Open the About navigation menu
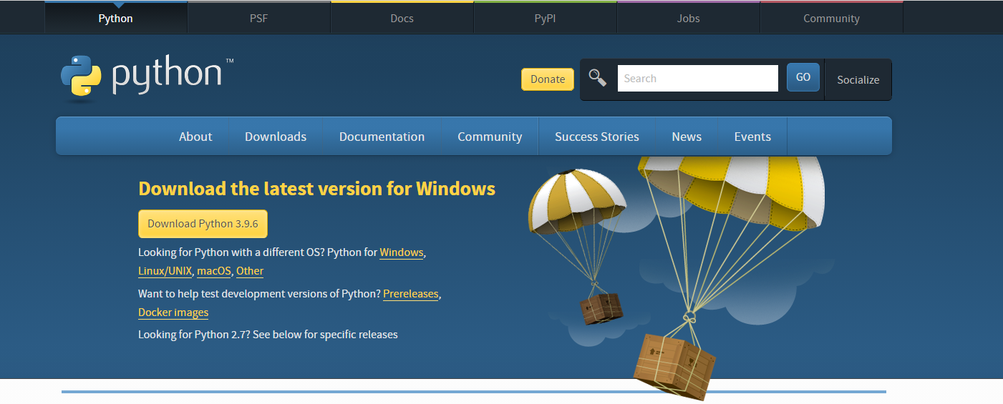 195,137
